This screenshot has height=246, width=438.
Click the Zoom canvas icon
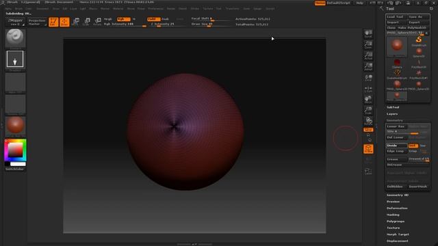click(368, 45)
